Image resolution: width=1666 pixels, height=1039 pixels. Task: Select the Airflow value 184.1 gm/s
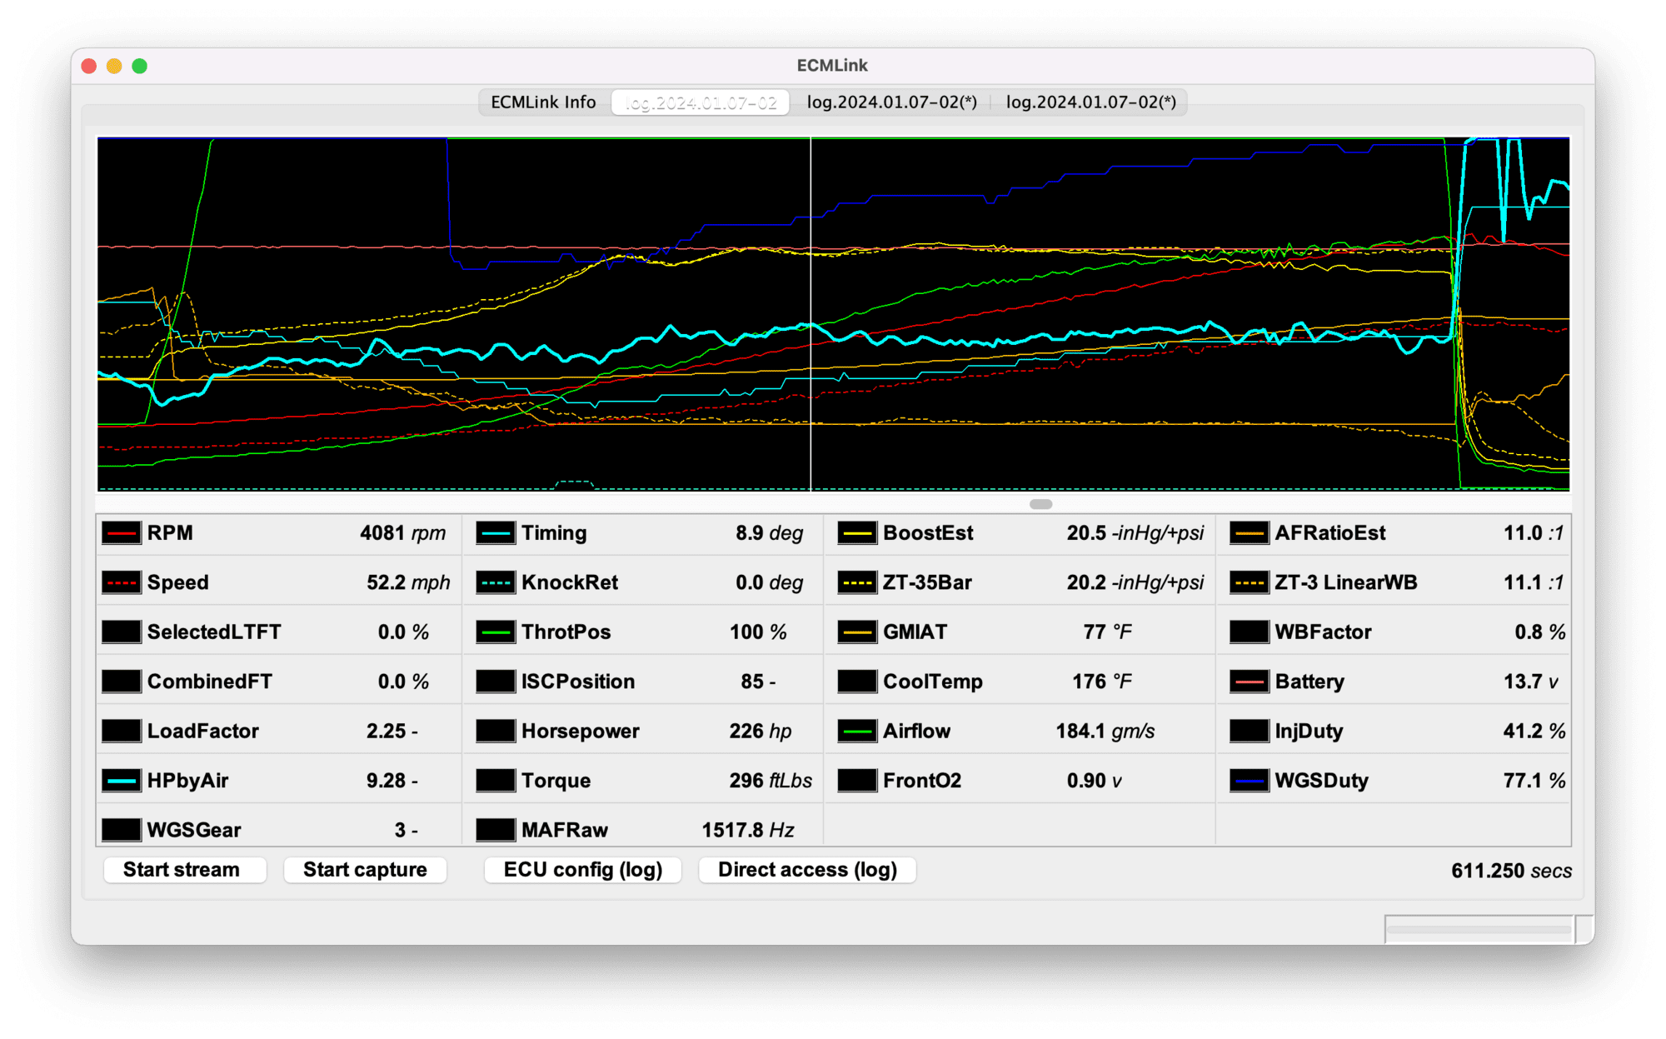coord(1105,731)
